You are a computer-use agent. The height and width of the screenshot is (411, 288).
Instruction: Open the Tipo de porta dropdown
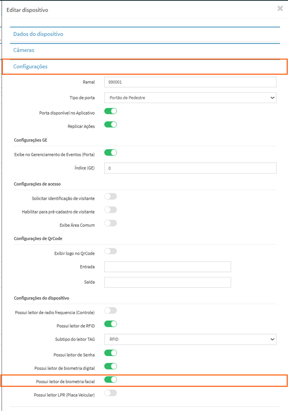click(190, 98)
